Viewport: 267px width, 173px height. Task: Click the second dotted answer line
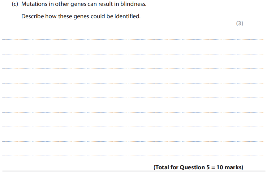click(133, 54)
